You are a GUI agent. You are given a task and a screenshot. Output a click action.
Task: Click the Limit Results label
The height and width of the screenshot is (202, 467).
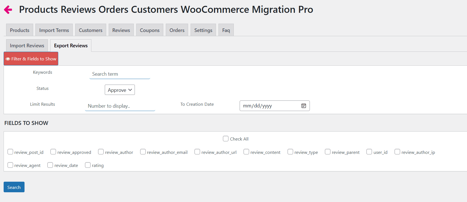point(43,104)
